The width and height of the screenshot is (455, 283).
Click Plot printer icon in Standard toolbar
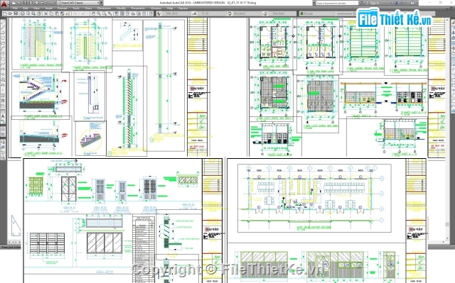click(23, 13)
